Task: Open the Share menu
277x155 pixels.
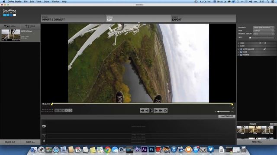Action: pyautogui.click(x=46, y=1)
